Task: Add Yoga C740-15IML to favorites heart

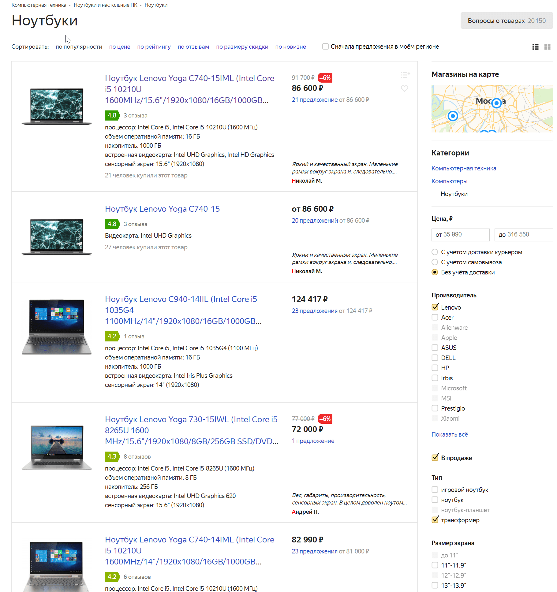Action: [x=404, y=88]
